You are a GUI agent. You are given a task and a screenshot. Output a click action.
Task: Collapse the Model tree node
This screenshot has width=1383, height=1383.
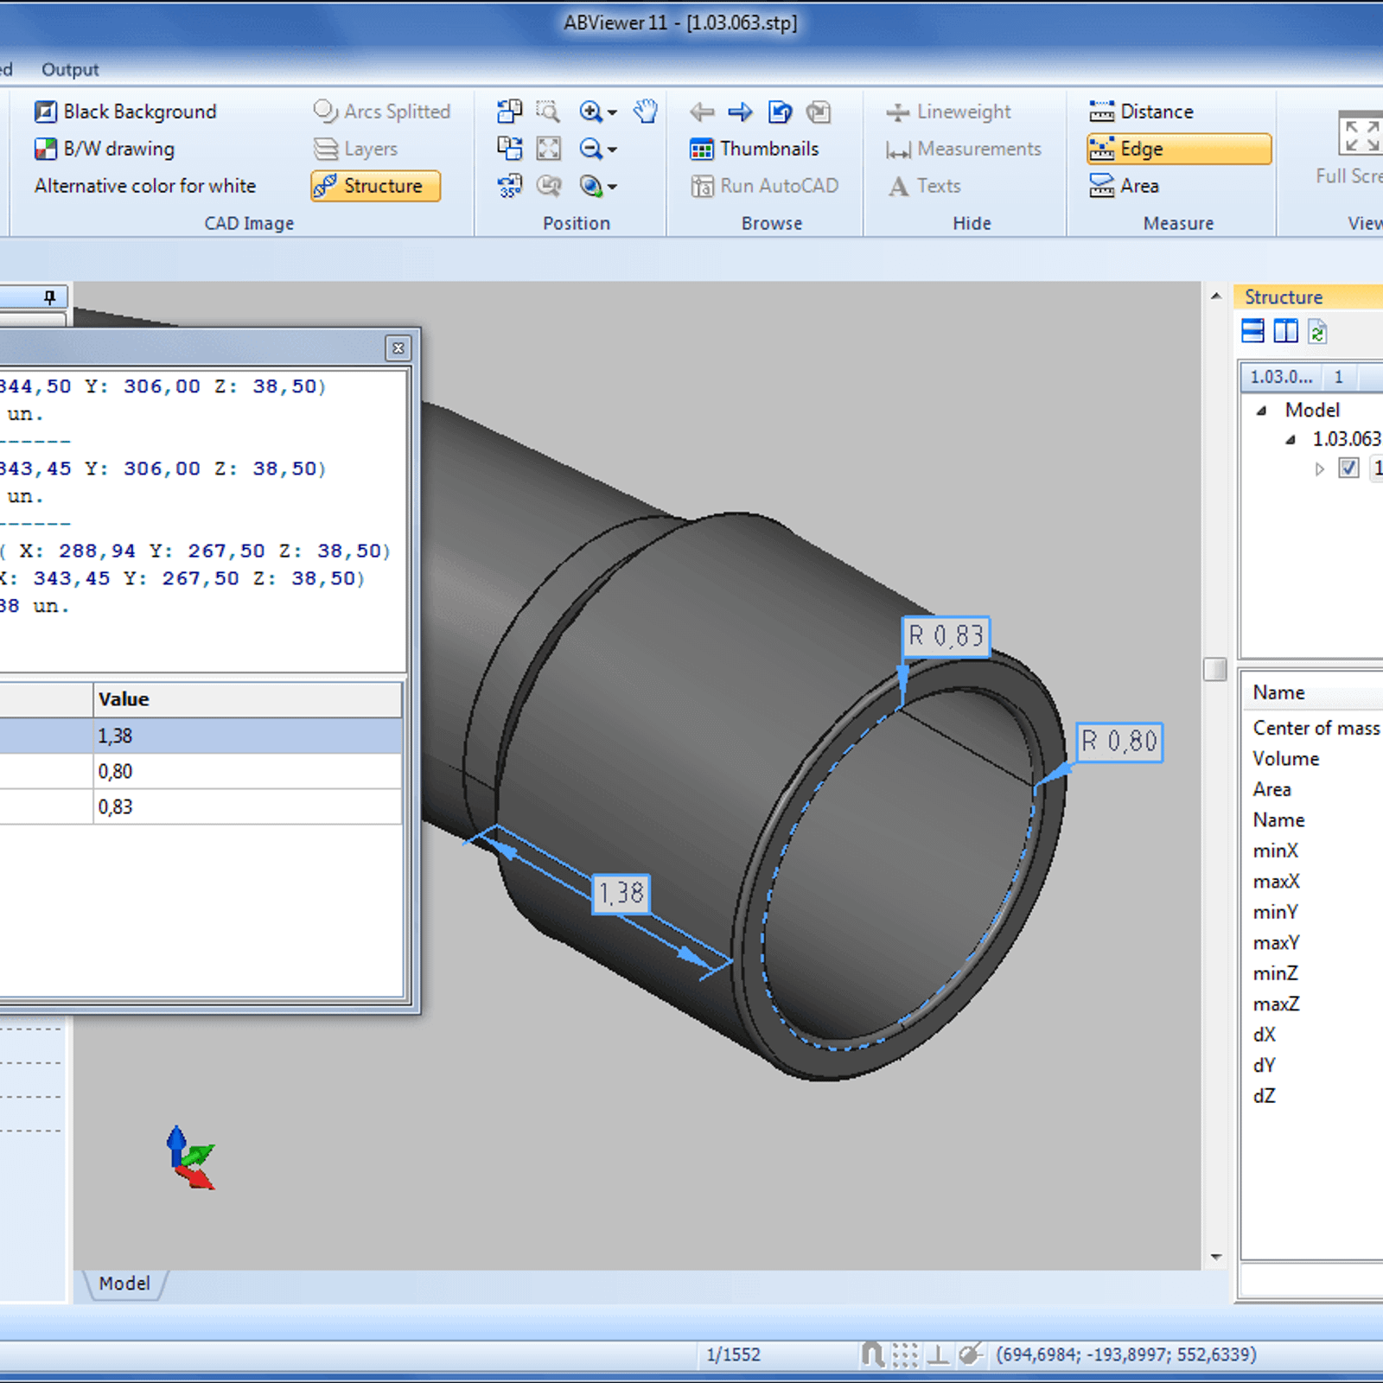click(x=1261, y=411)
